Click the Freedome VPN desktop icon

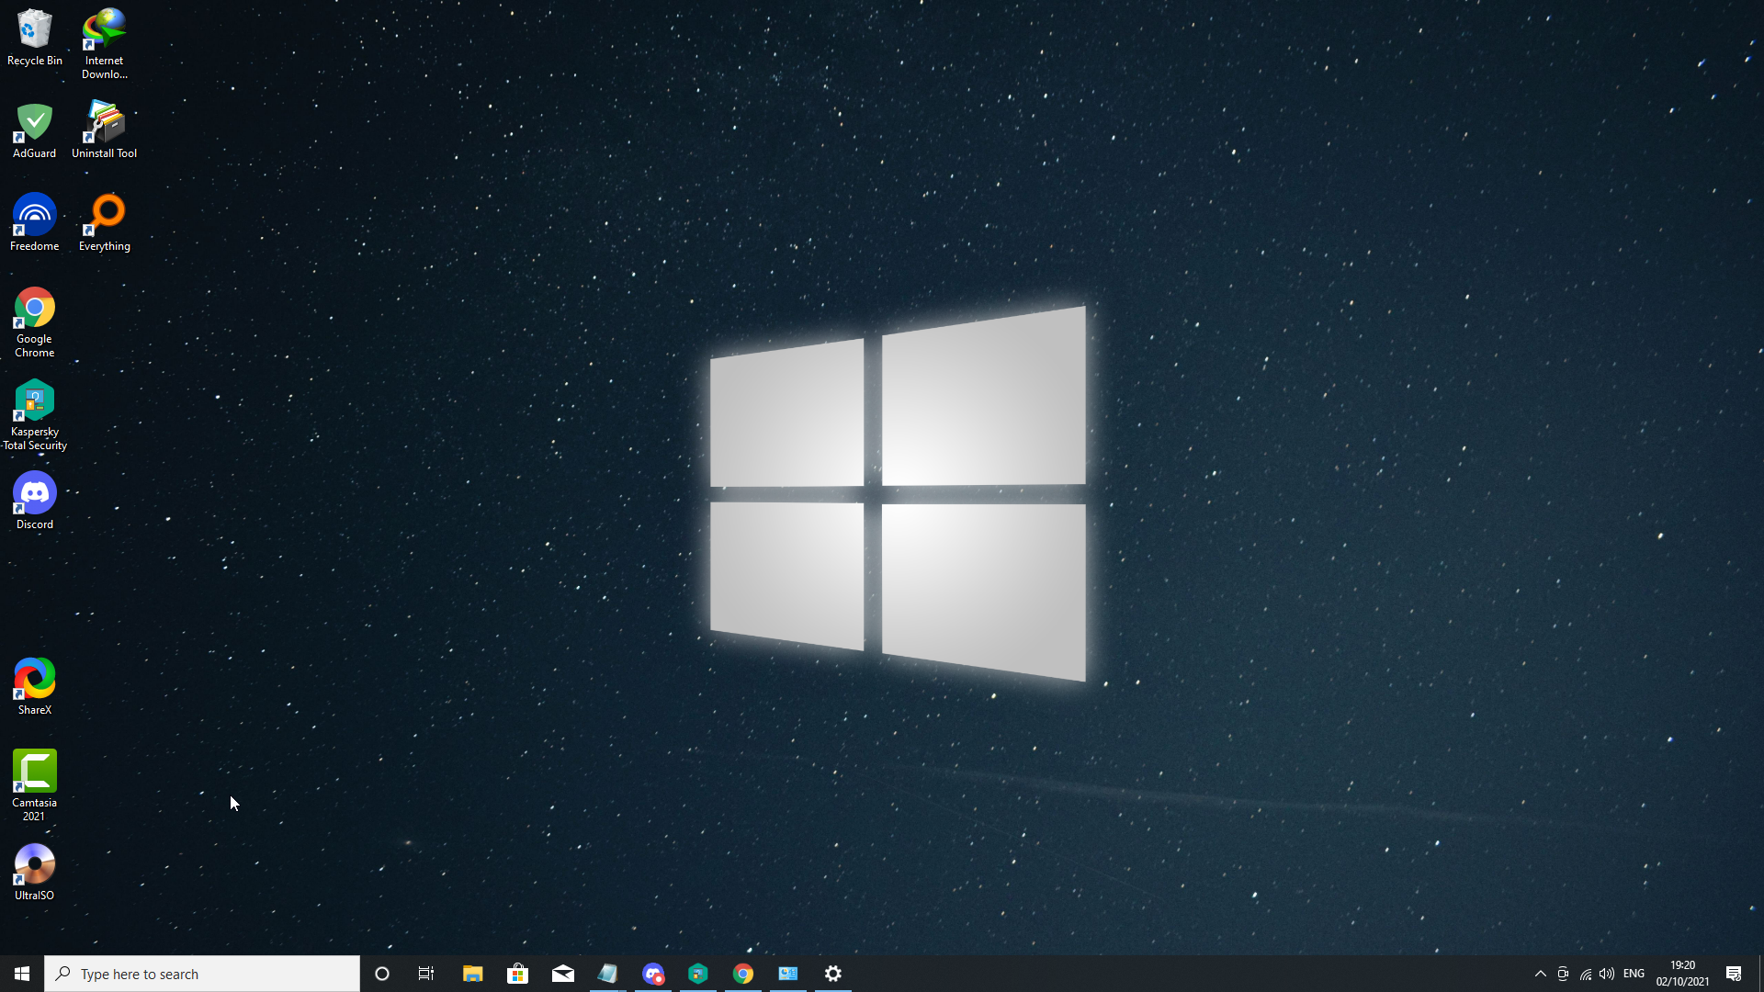[34, 222]
